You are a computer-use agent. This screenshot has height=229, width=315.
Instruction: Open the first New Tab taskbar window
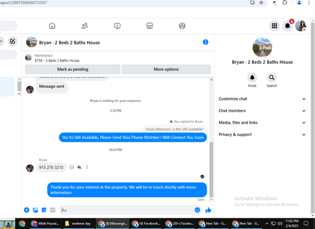pyautogui.click(x=213, y=223)
